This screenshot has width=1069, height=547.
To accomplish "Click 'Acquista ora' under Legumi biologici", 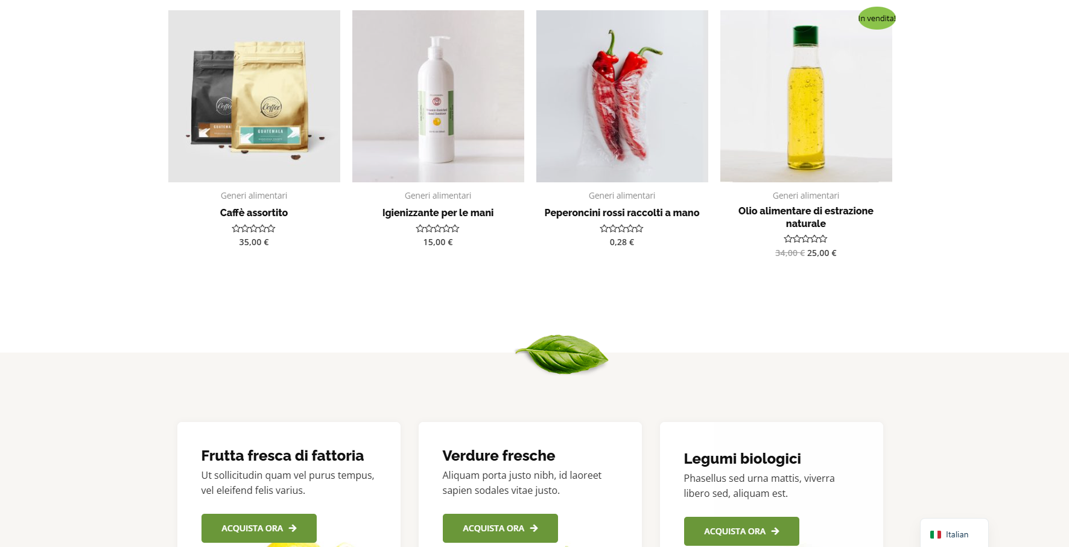I will 741,531.
